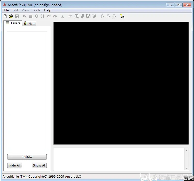Click the Hide All button

pyautogui.click(x=15, y=165)
